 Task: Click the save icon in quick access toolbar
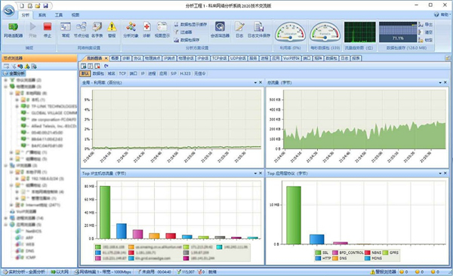[x=45, y=6]
